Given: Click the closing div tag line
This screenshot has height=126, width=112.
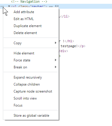Looking at the screenshot, I should click(x=63, y=51).
